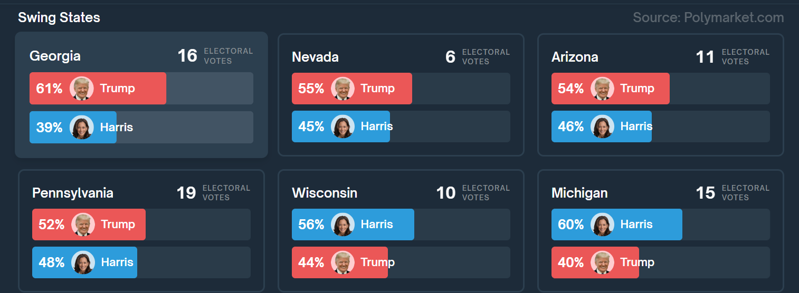Open the Pennsylvania state heading
This screenshot has width=799, height=293.
point(73,193)
